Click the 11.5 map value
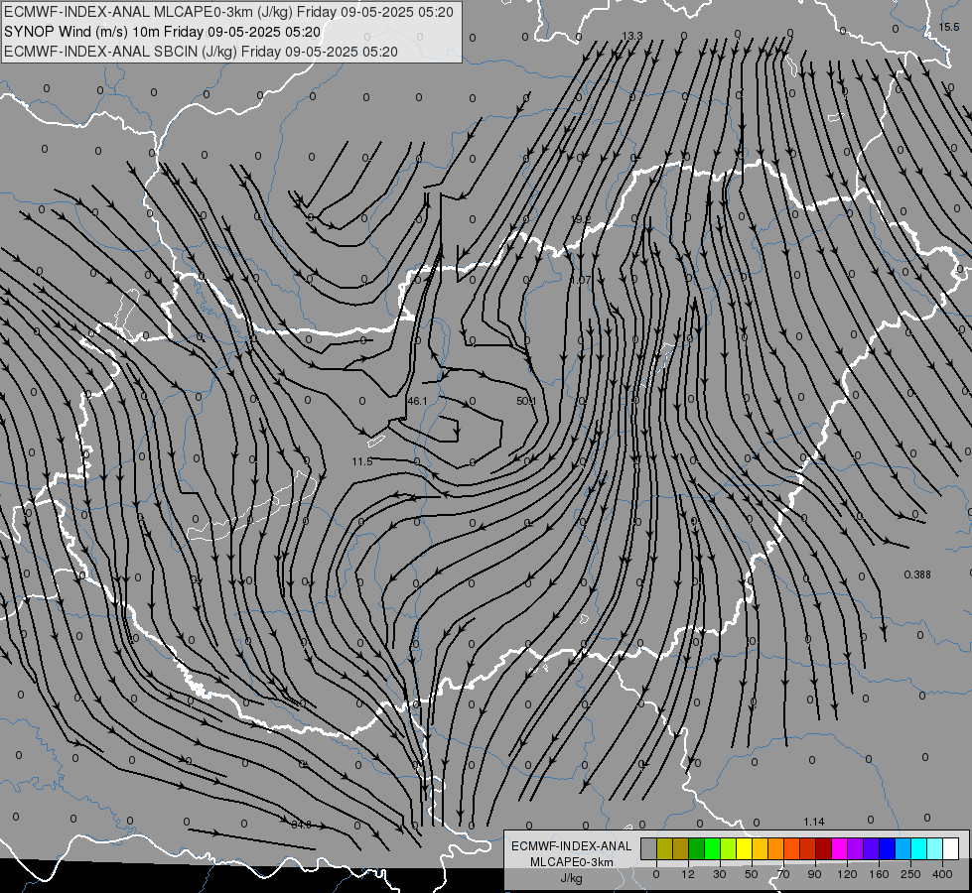Screen dimensions: 972x893 coord(362,461)
